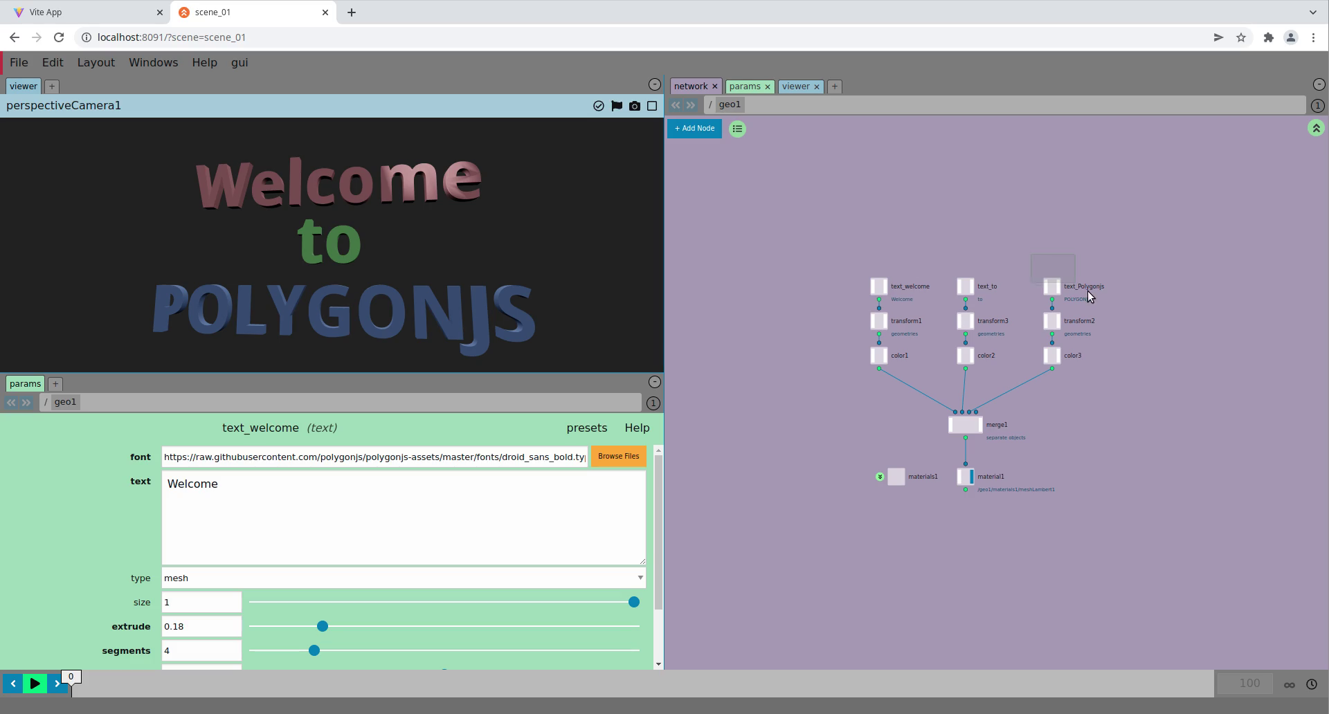Viewport: 1329px width, 714px height.
Task: Toggle timeline loop infinity icon
Action: 1290,685
